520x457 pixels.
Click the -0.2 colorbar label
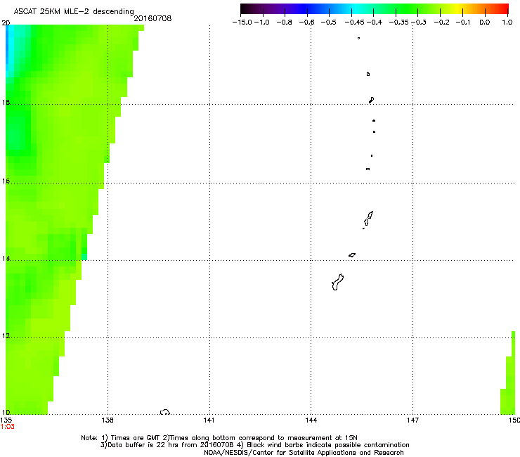coord(442,22)
